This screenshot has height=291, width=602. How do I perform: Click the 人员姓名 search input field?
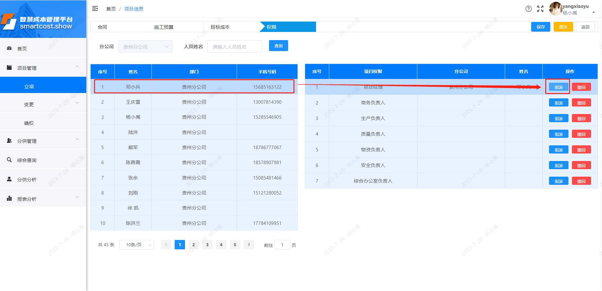pyautogui.click(x=235, y=47)
